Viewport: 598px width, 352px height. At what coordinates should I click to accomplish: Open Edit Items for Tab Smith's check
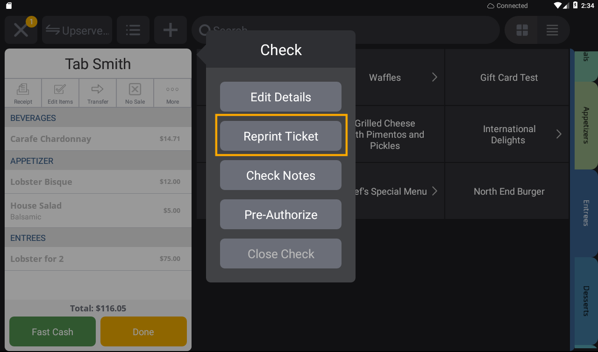60,92
